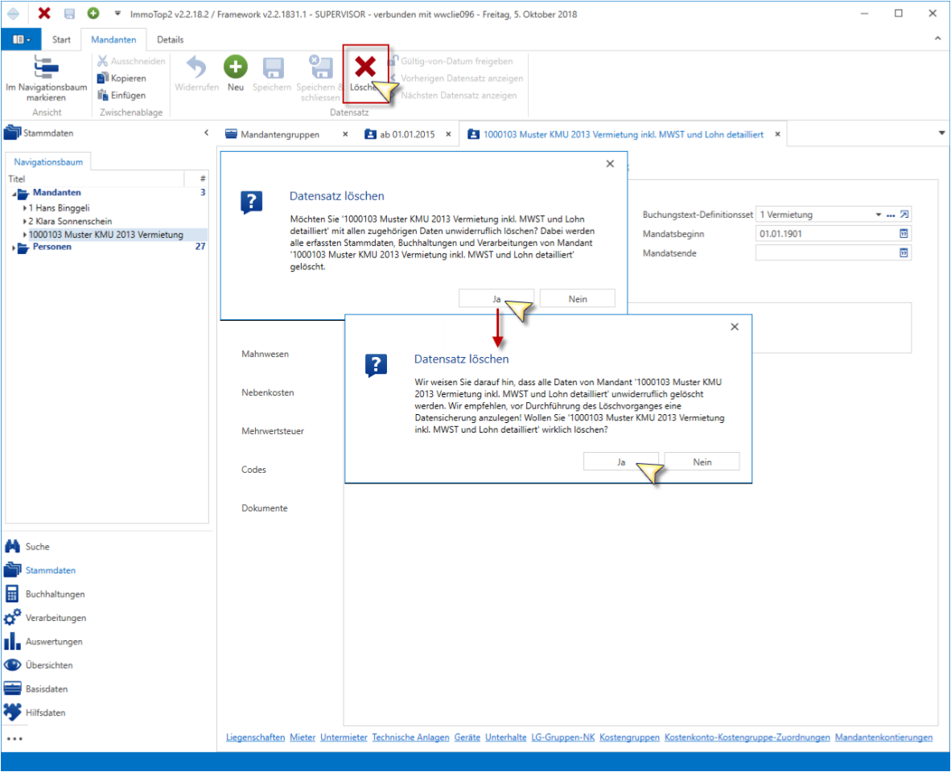Image resolution: width=951 pixels, height=772 pixels.
Task: Click the Speichern floppy disk icon
Action: tap(273, 68)
